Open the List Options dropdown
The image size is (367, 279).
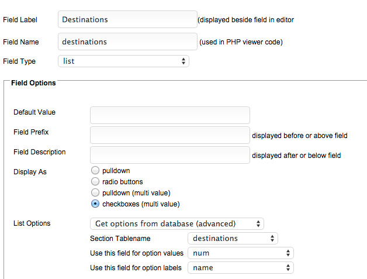tap(176, 223)
